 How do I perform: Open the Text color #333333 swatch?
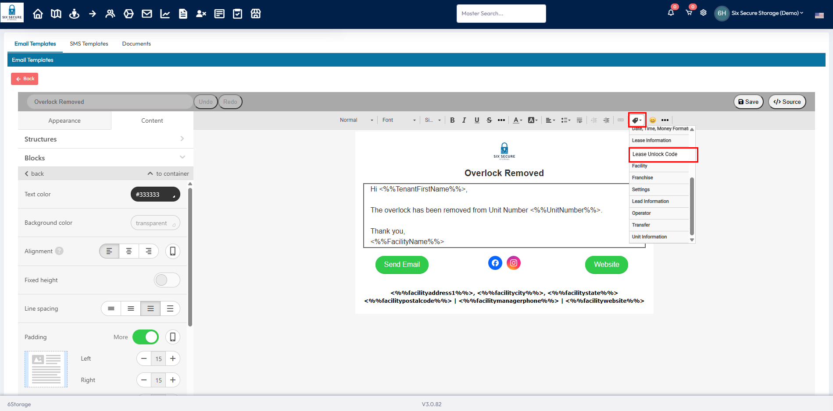[x=155, y=194]
